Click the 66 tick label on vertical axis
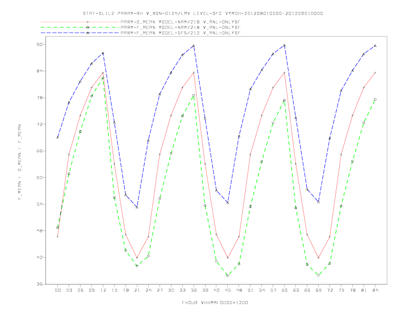The height and width of the screenshot is (316, 409). (x=39, y=151)
